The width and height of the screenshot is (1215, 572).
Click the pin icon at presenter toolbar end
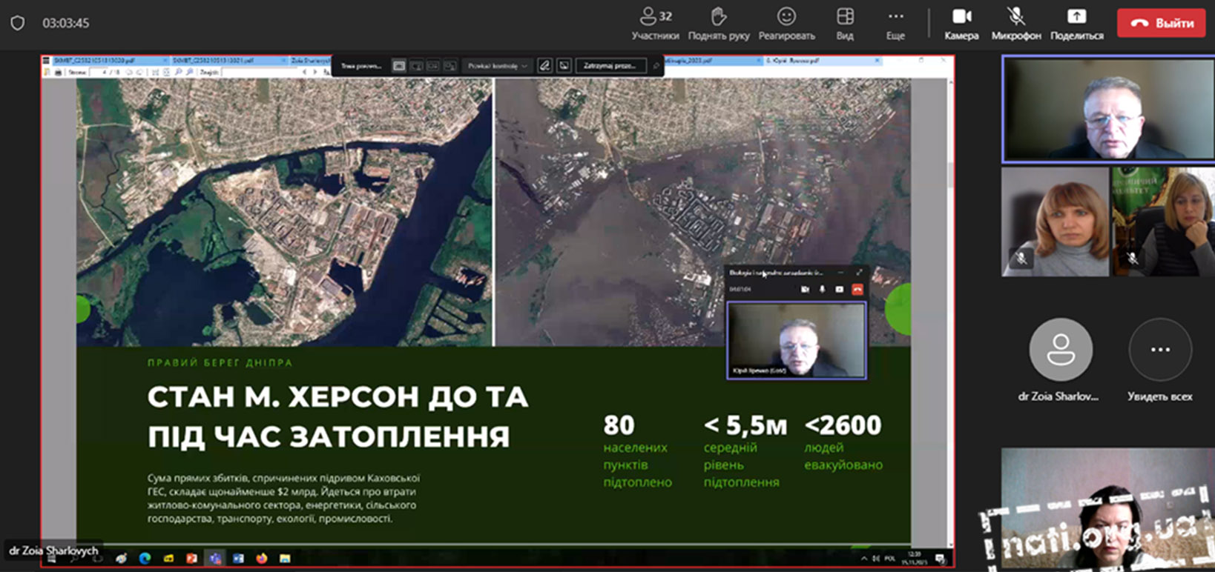656,66
